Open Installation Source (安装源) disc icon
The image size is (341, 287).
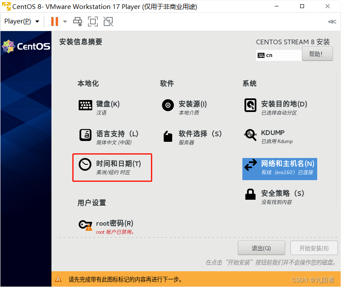[168, 106]
